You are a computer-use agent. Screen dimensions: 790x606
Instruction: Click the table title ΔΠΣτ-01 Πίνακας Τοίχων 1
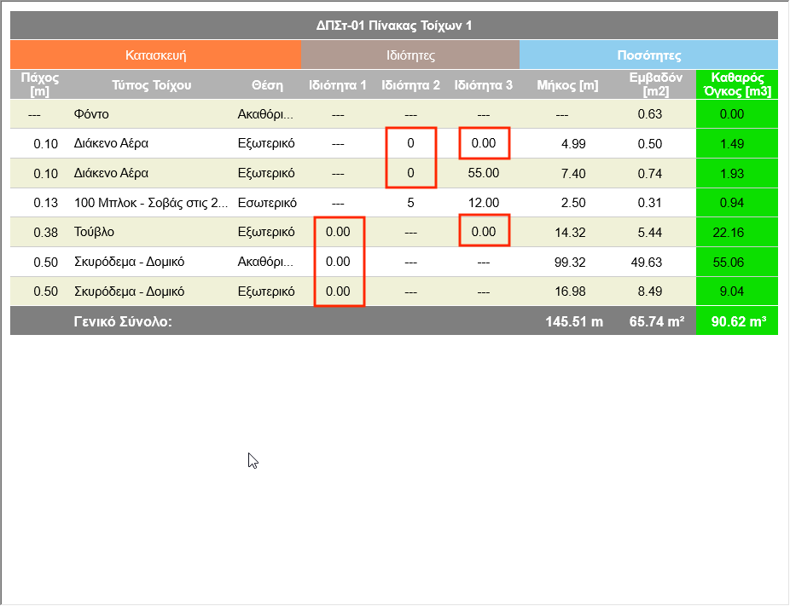pyautogui.click(x=394, y=26)
